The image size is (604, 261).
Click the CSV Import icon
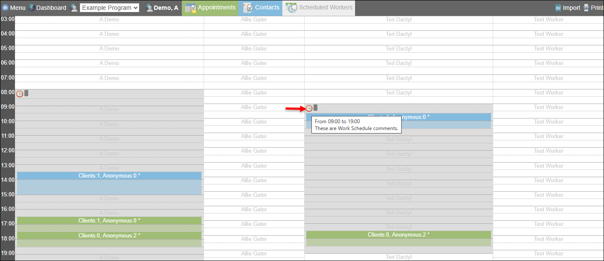(558, 8)
